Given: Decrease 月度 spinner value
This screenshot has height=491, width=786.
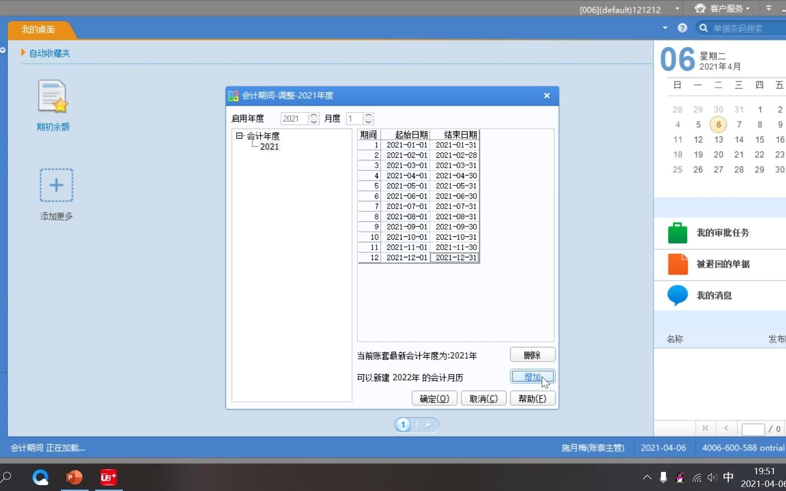Looking at the screenshot, I should pyautogui.click(x=369, y=122).
